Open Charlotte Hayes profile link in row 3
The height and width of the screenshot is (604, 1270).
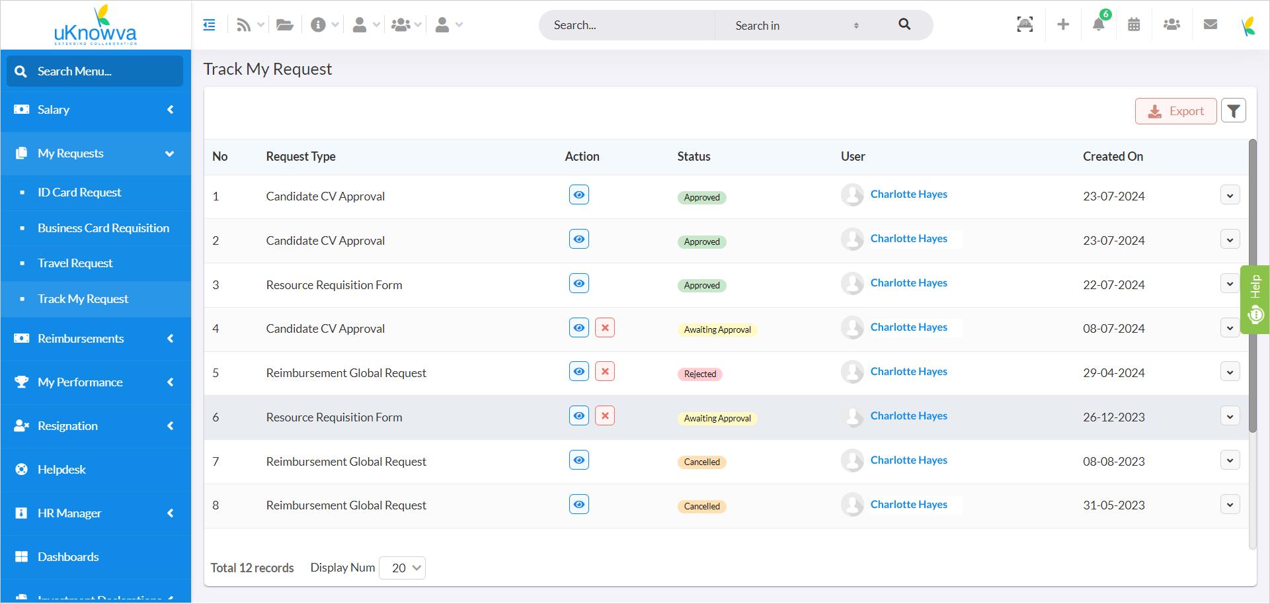click(x=908, y=282)
